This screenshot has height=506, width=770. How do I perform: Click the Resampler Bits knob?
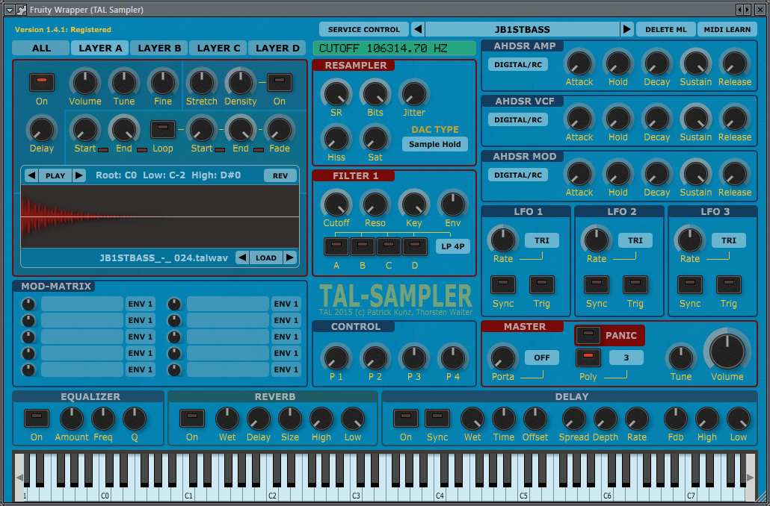(x=375, y=94)
